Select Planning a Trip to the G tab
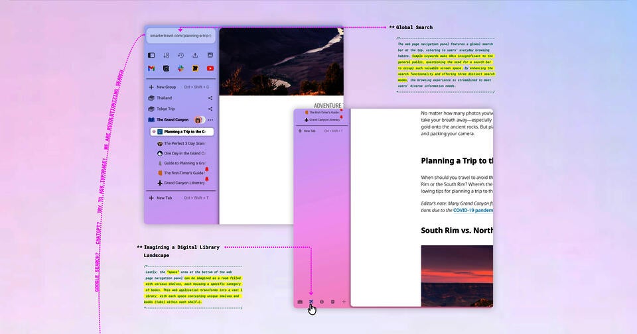 coord(182,131)
